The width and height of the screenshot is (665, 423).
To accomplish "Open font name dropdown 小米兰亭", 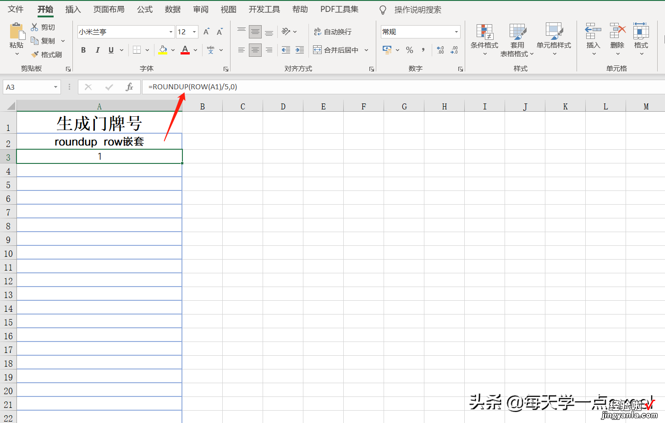I will 171,32.
